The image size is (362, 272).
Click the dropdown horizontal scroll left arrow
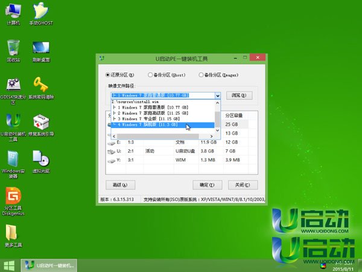pos(114,136)
